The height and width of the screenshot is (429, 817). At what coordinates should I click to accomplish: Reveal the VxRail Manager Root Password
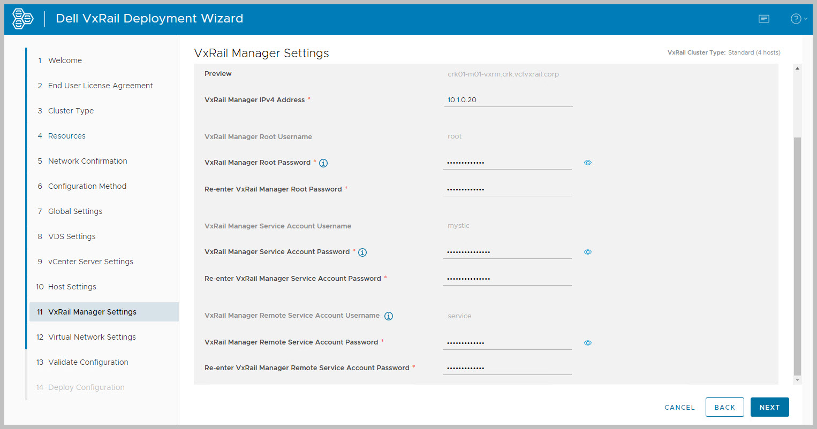pos(587,163)
